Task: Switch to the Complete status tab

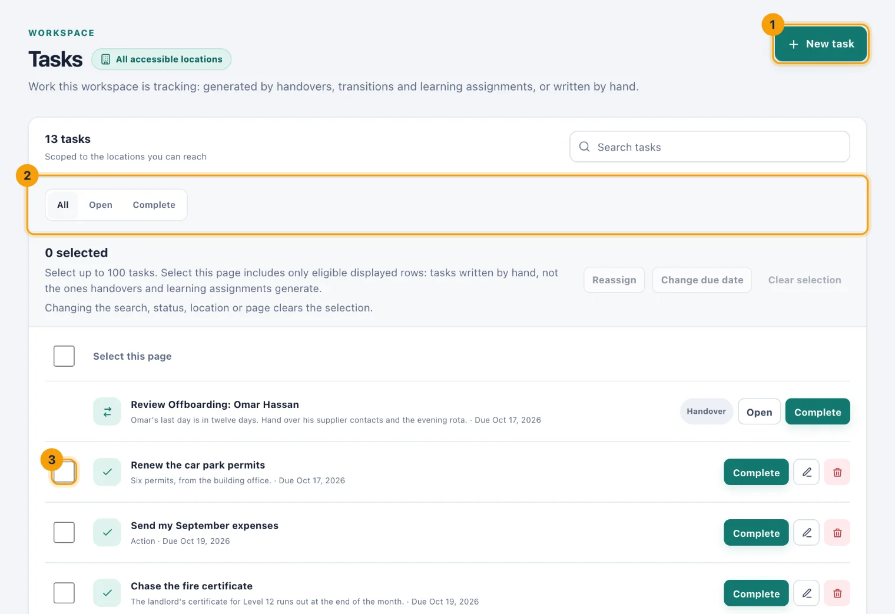Action: [154, 205]
